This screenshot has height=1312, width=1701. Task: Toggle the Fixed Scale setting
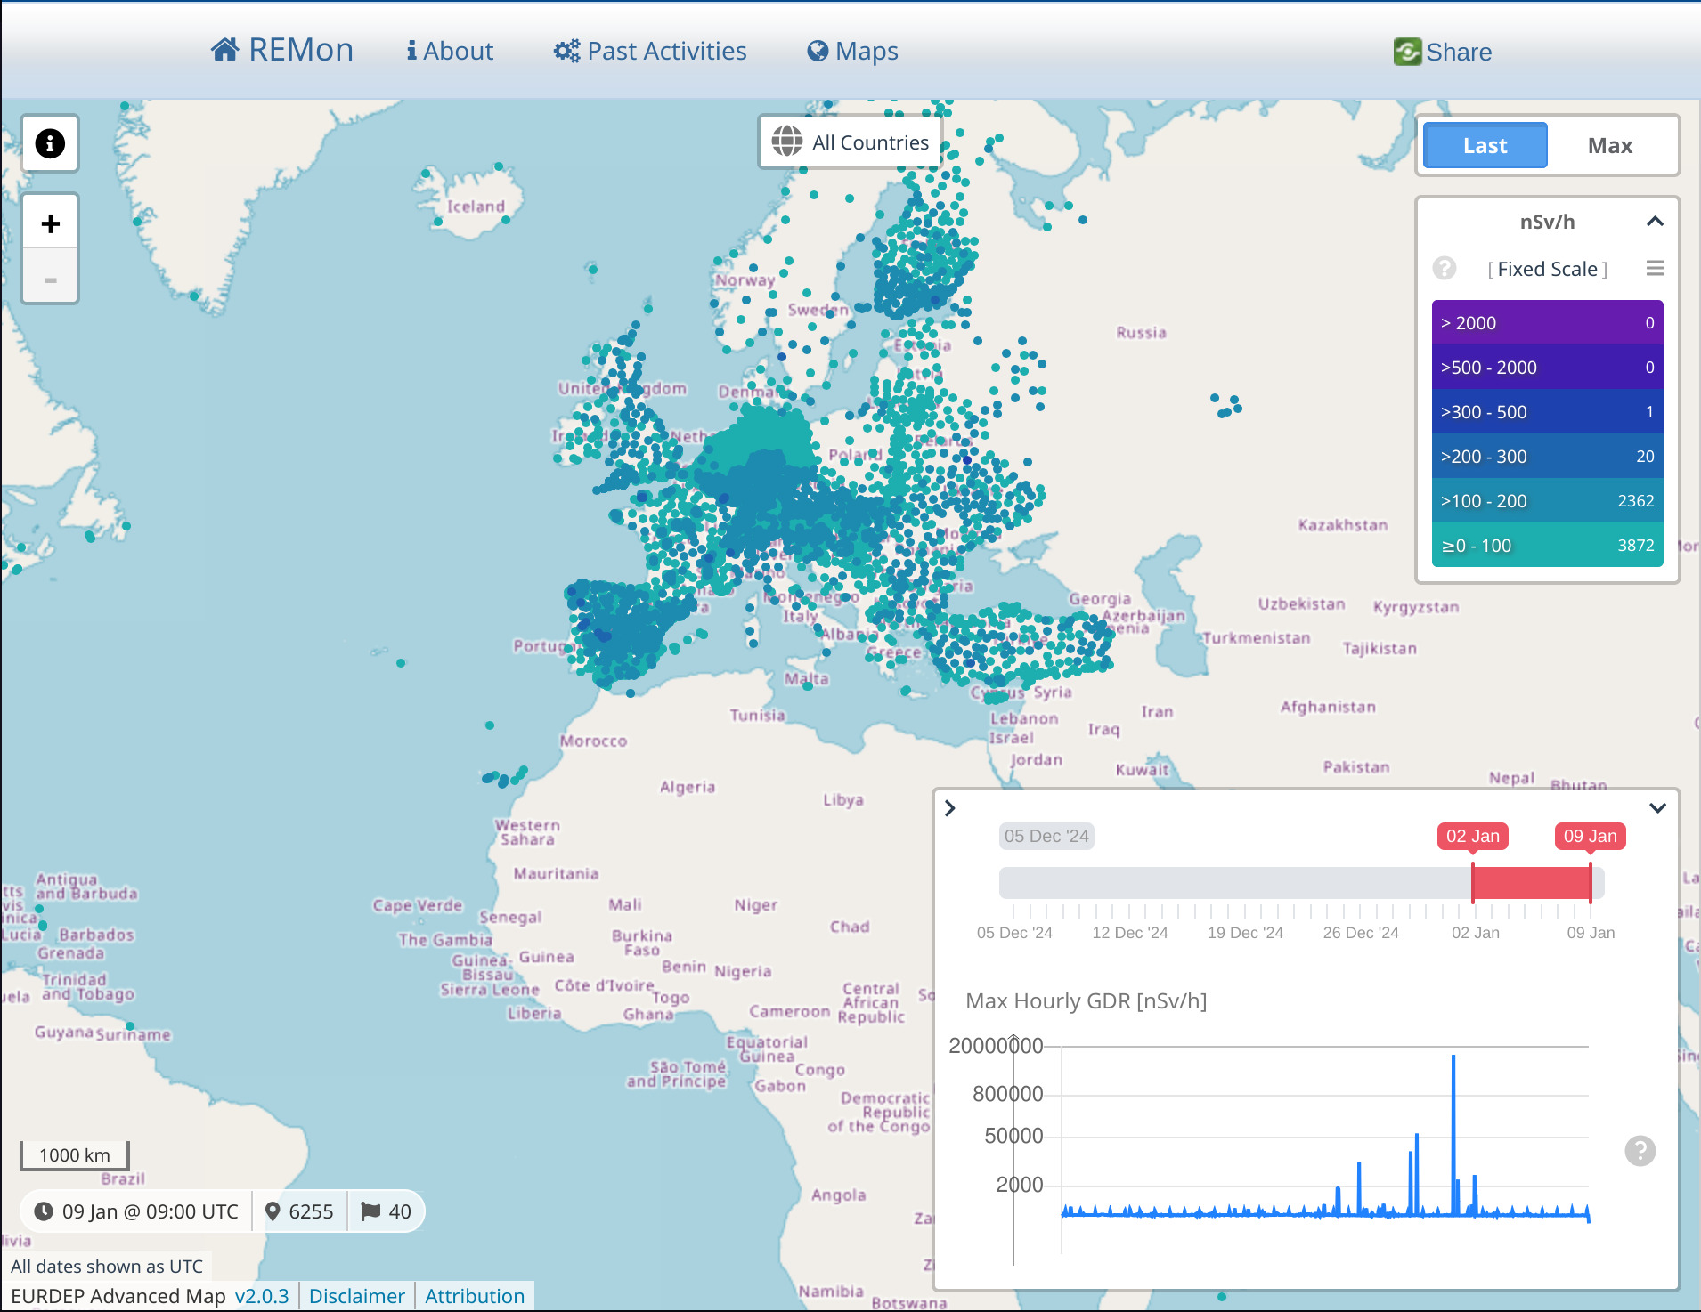click(x=1547, y=268)
